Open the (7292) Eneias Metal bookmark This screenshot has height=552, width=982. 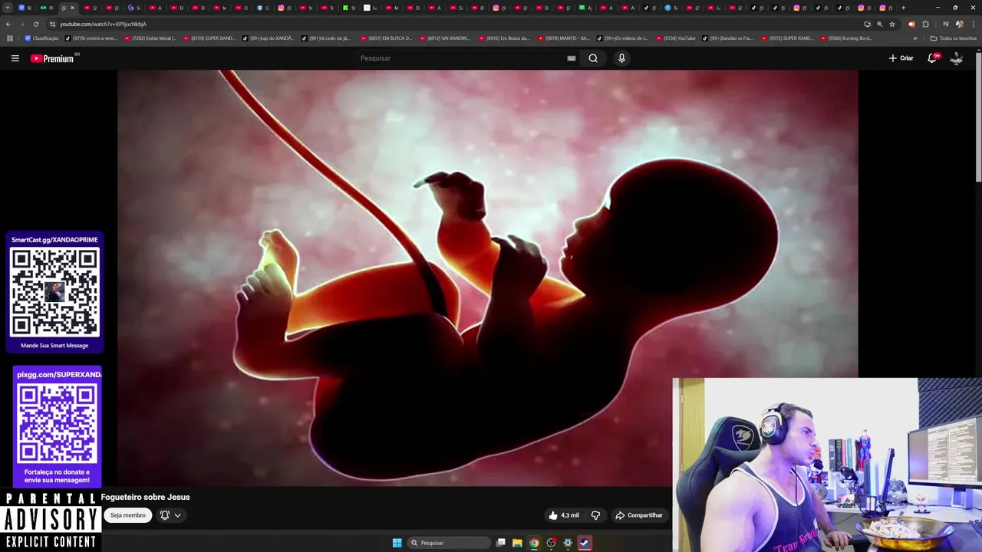point(150,38)
